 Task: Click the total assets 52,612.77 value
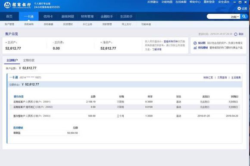pos(13,48)
